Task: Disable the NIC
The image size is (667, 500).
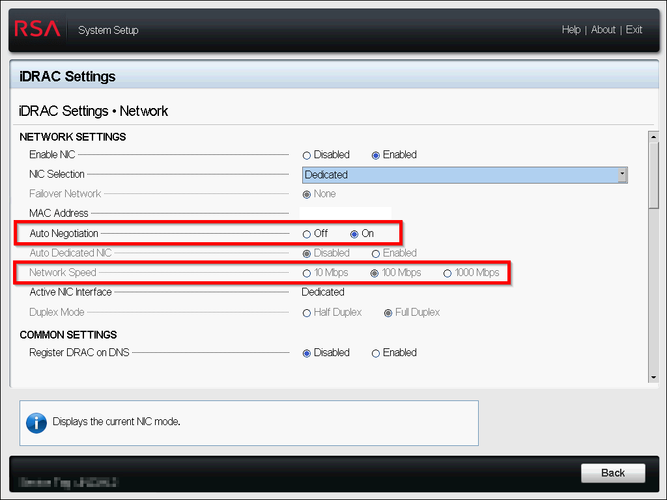Action: [x=306, y=155]
